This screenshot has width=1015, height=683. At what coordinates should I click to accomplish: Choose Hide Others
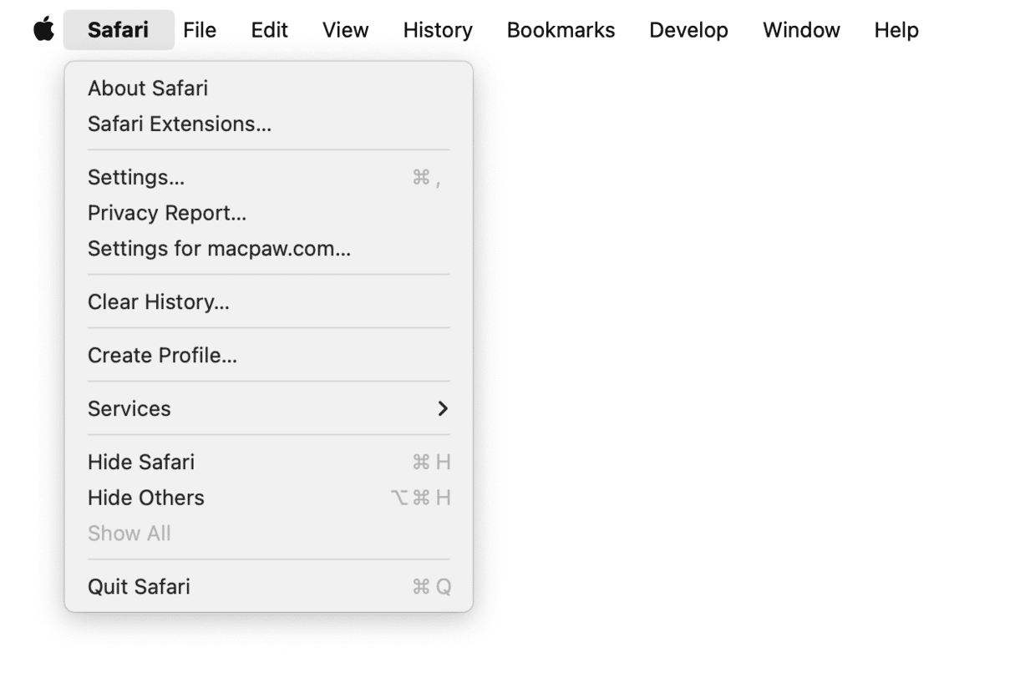pos(269,498)
